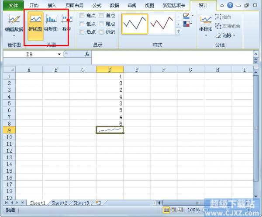Toggle the 负点 negative points checkbox
This screenshot has height=217, width=262.
pyautogui.click(x=82, y=32)
